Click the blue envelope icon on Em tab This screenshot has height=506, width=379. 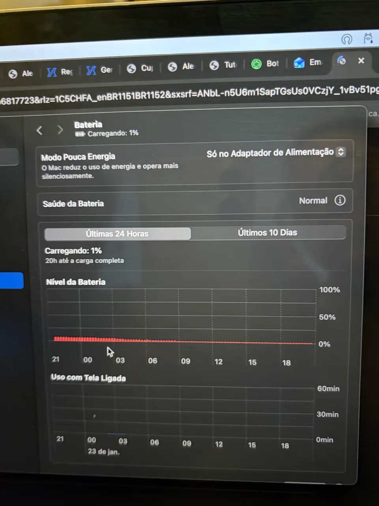299,63
